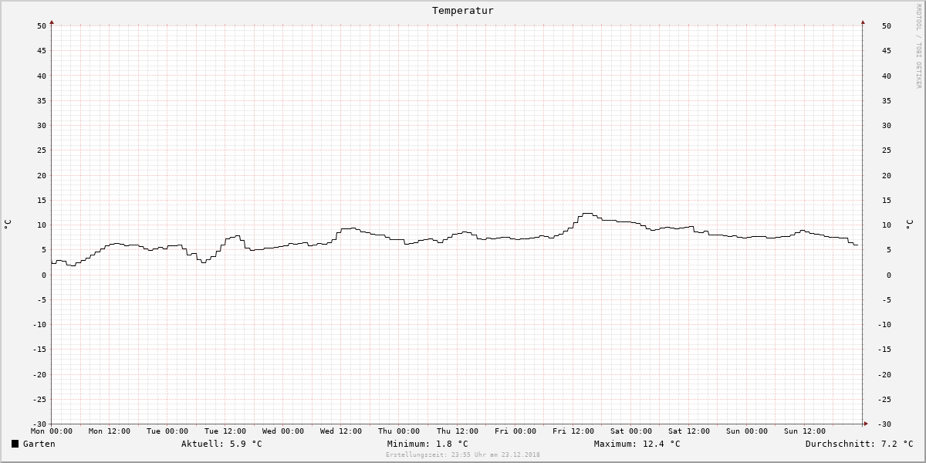Click the "Temperatur" chart title
The image size is (926, 463).
point(463,11)
